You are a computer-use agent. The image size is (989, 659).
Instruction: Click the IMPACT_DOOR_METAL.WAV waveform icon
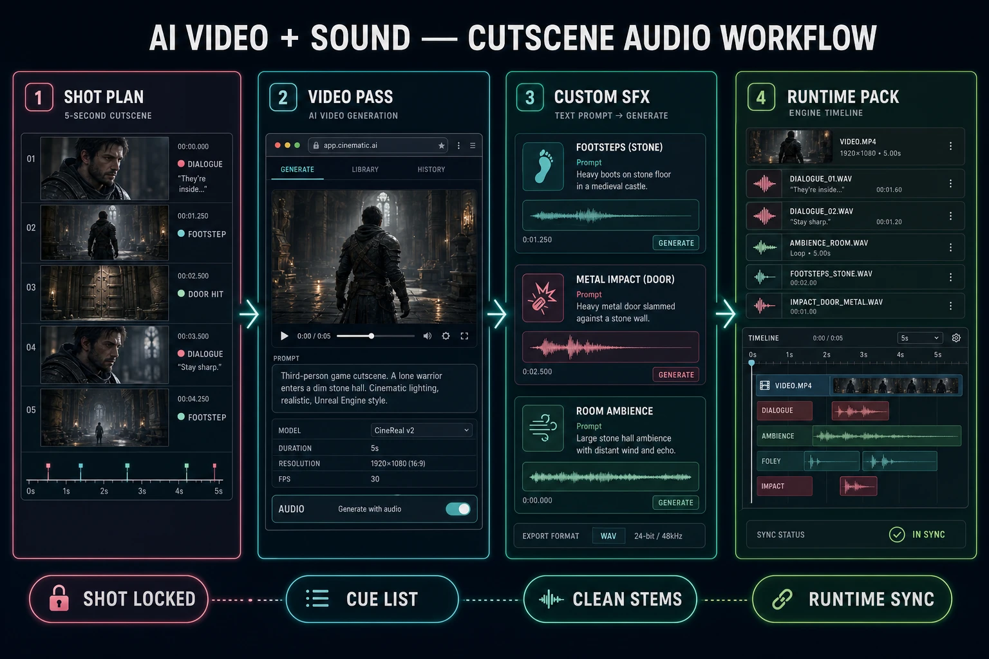(x=764, y=306)
